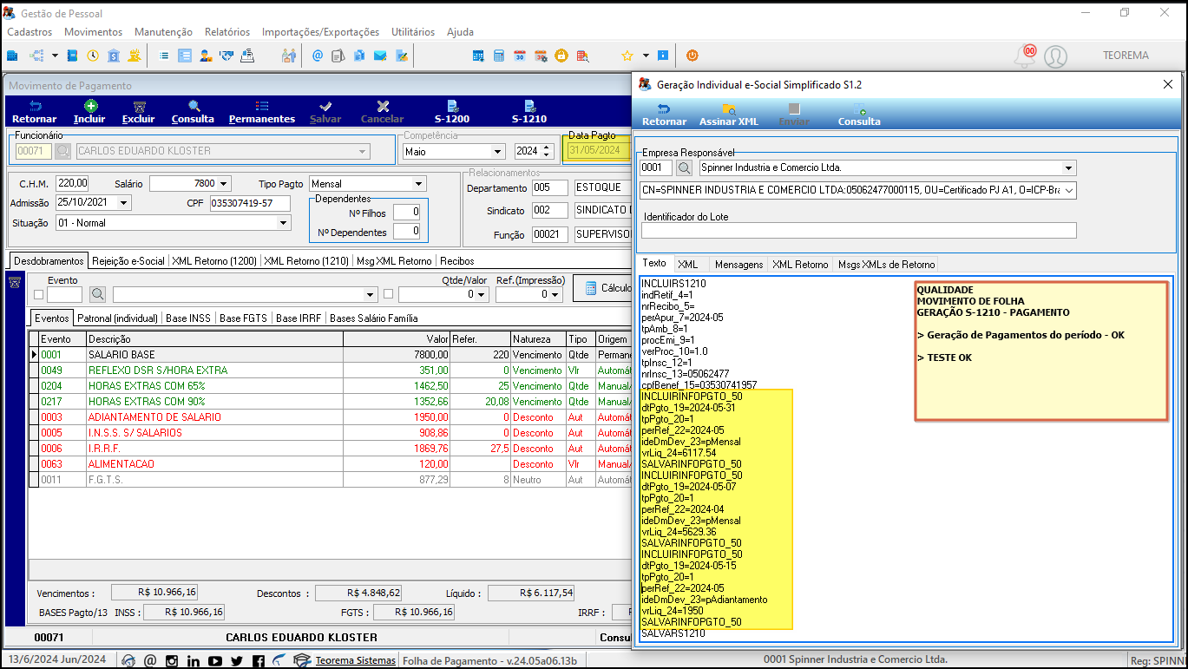Toggle the checkbox left of Evento field

[x=38, y=295]
